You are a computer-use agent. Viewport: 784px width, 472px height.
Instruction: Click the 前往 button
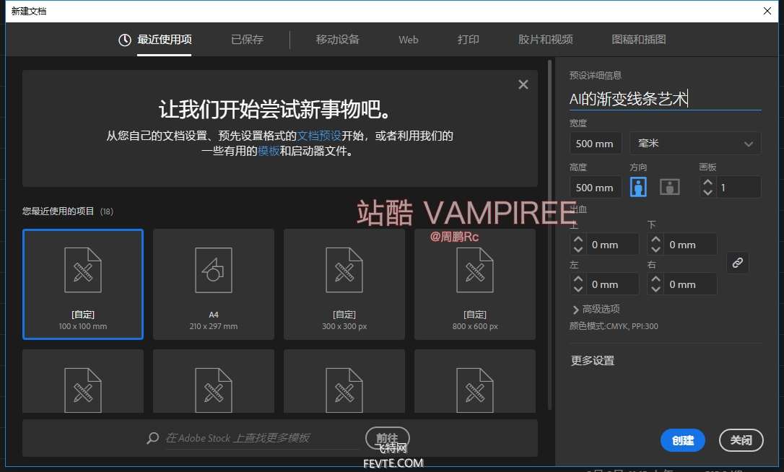(x=388, y=438)
